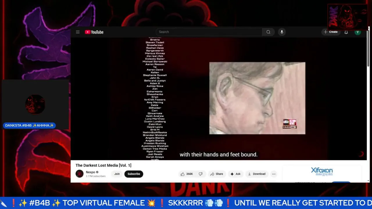This screenshot has height=209, width=372.
Task: Click the abc news bug in the video
Action: pyautogui.click(x=289, y=124)
